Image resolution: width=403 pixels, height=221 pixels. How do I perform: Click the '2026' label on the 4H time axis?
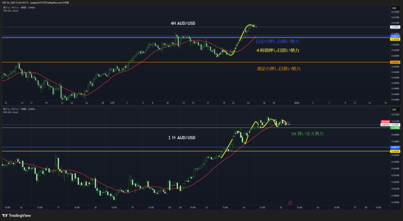[x=297, y=103]
